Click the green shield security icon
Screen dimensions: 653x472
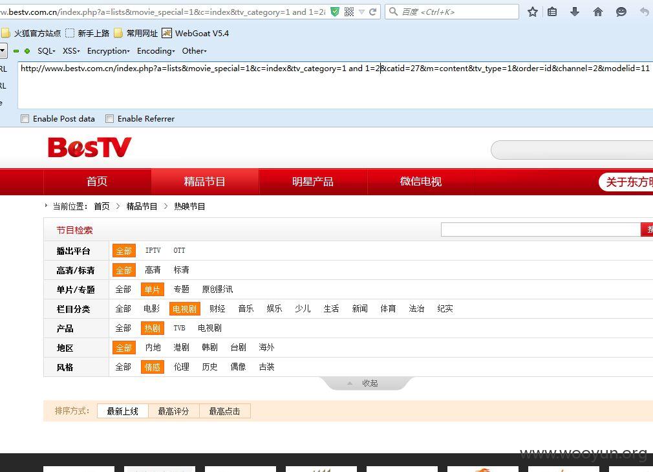pos(335,12)
